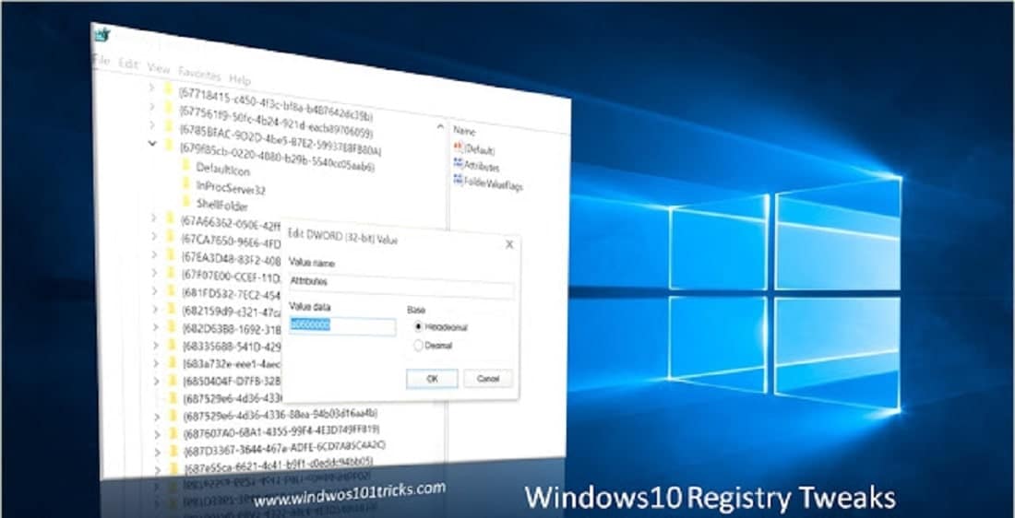Select the Hexadecimal base radio button

click(x=418, y=326)
